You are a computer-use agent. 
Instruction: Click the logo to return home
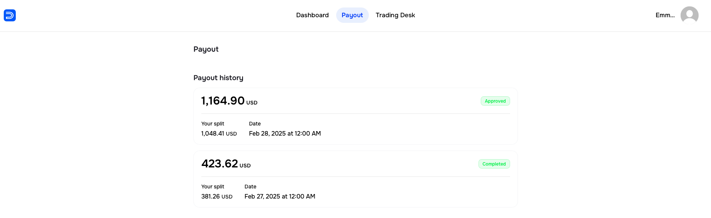click(x=10, y=15)
